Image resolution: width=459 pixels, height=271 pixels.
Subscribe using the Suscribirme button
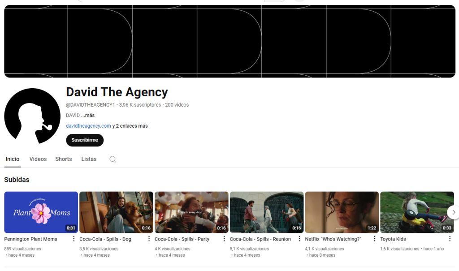click(85, 140)
